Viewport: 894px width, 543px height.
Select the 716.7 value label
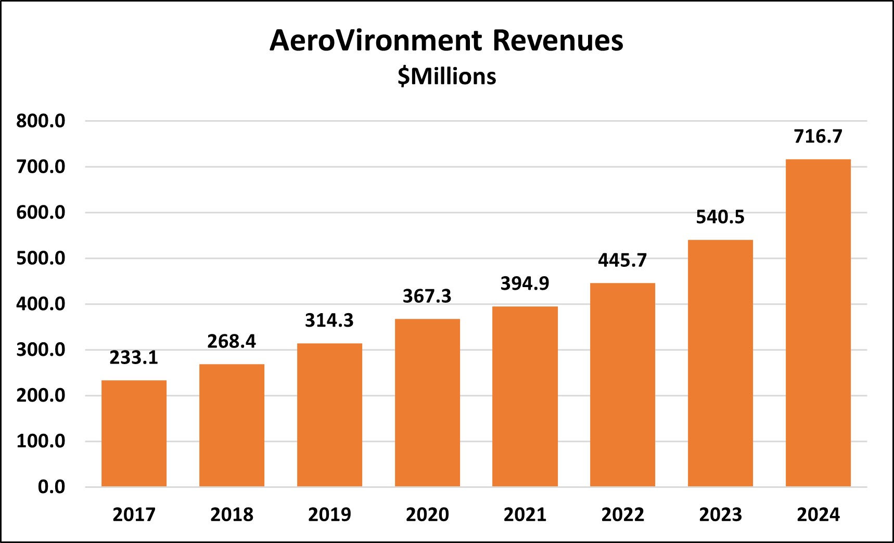click(x=818, y=136)
